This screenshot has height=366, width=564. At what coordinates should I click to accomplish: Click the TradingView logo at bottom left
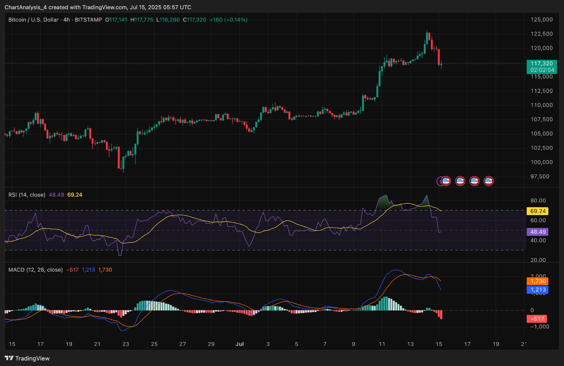pos(27,358)
